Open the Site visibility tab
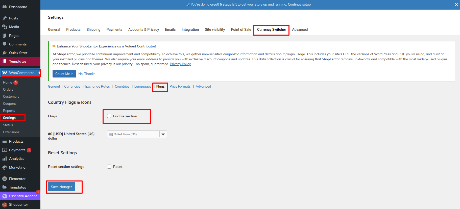Screen dimensions: 460x209 [215, 30]
